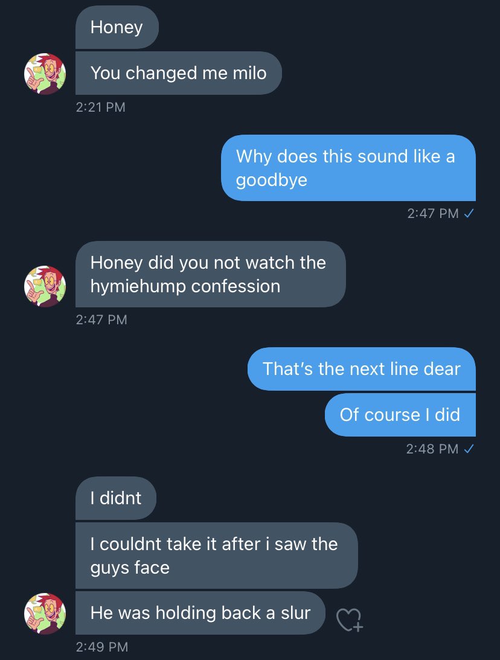Viewport: 500px width, 660px height.
Task: Tap the heart reaction icon beside the last message
Action: coord(349,620)
